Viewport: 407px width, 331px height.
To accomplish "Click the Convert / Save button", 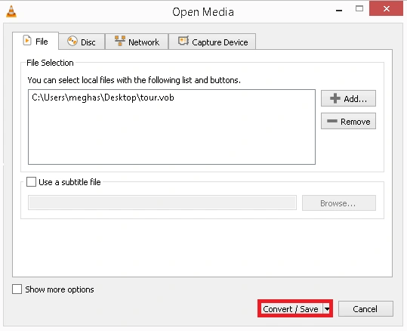I will (291, 309).
